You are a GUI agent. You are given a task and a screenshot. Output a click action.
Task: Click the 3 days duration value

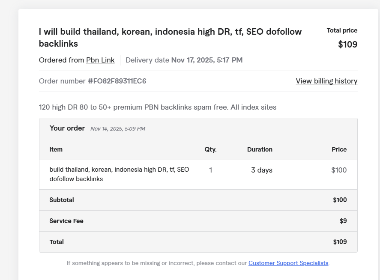261,170
